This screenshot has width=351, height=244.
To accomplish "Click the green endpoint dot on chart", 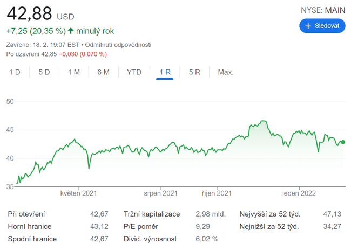I will (343, 142).
